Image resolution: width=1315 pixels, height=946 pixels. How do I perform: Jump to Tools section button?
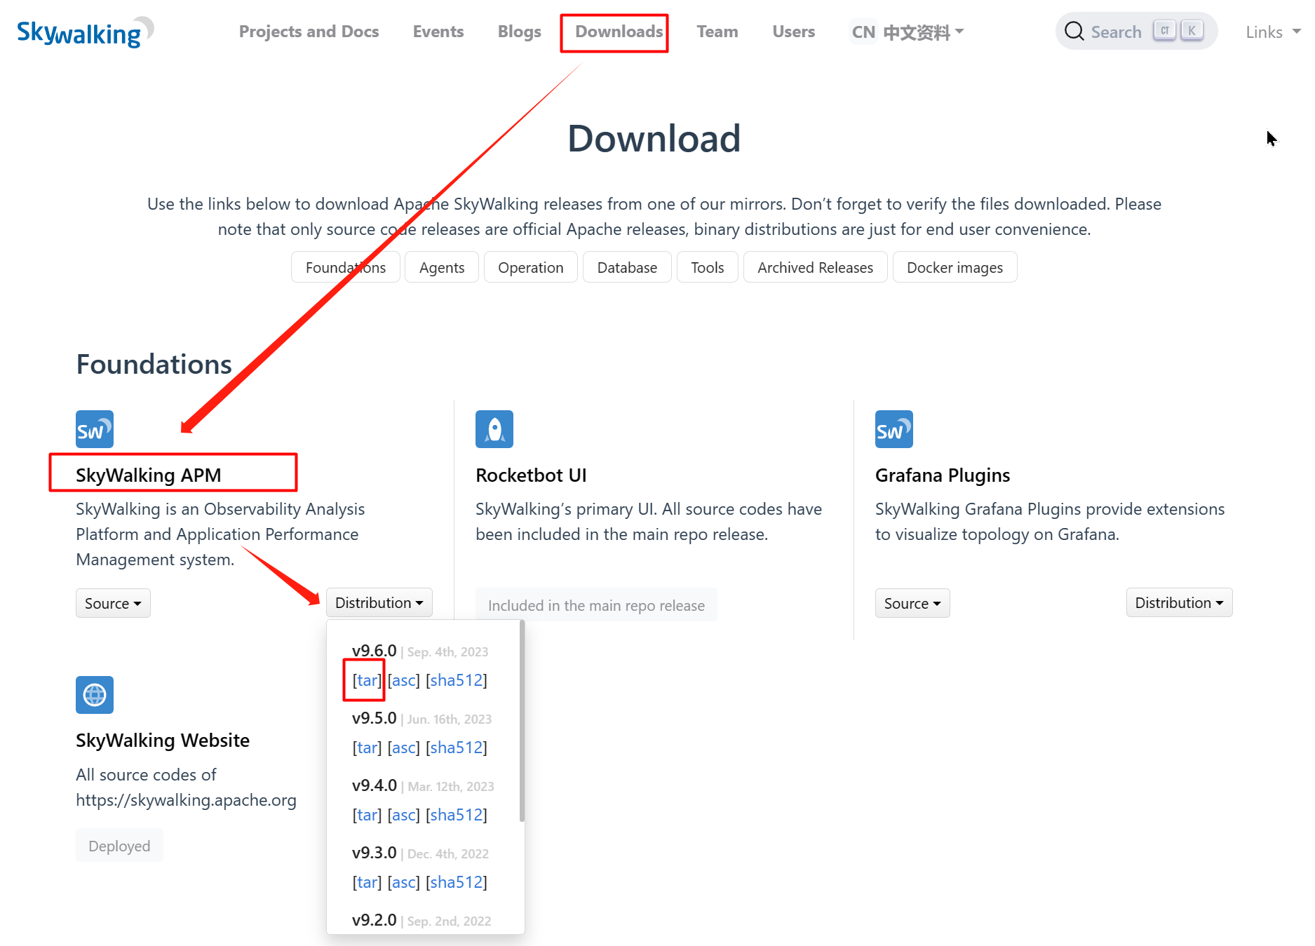click(x=708, y=267)
